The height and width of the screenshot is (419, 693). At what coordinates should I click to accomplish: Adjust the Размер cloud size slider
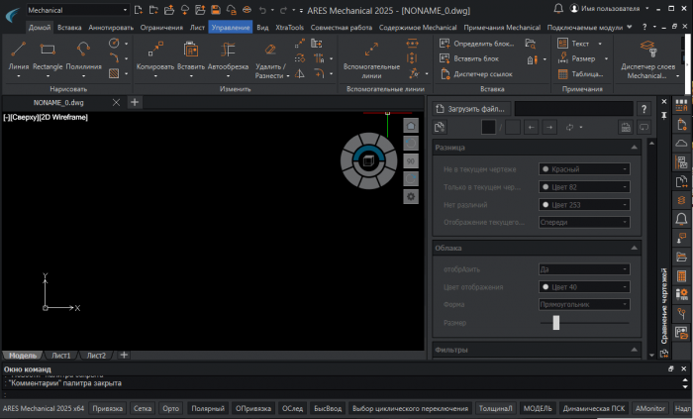[556, 323]
